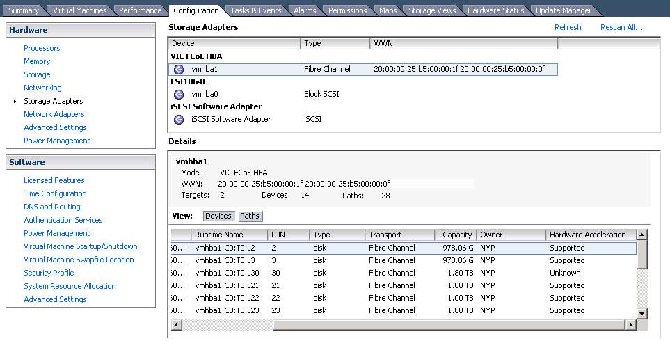Image resolution: width=670 pixels, height=341 pixels.
Task: Sort adapters by the Type column header
Action: tap(335, 44)
